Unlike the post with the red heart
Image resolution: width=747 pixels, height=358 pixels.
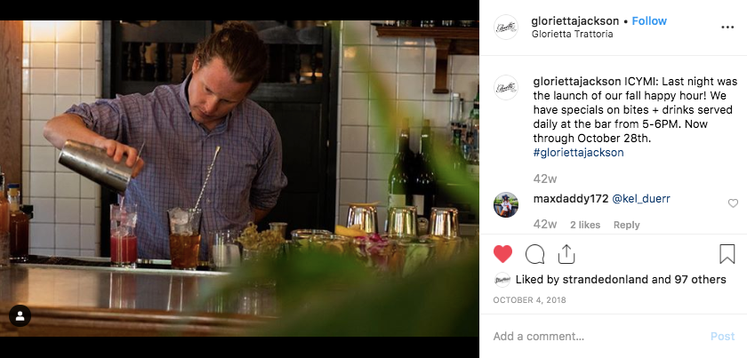(x=502, y=254)
